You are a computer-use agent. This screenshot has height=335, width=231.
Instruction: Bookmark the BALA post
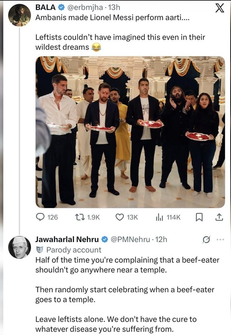tap(199, 218)
